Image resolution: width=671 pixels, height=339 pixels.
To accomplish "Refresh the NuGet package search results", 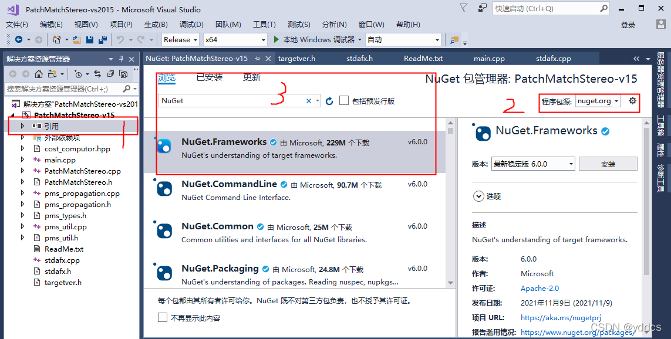I will (329, 101).
